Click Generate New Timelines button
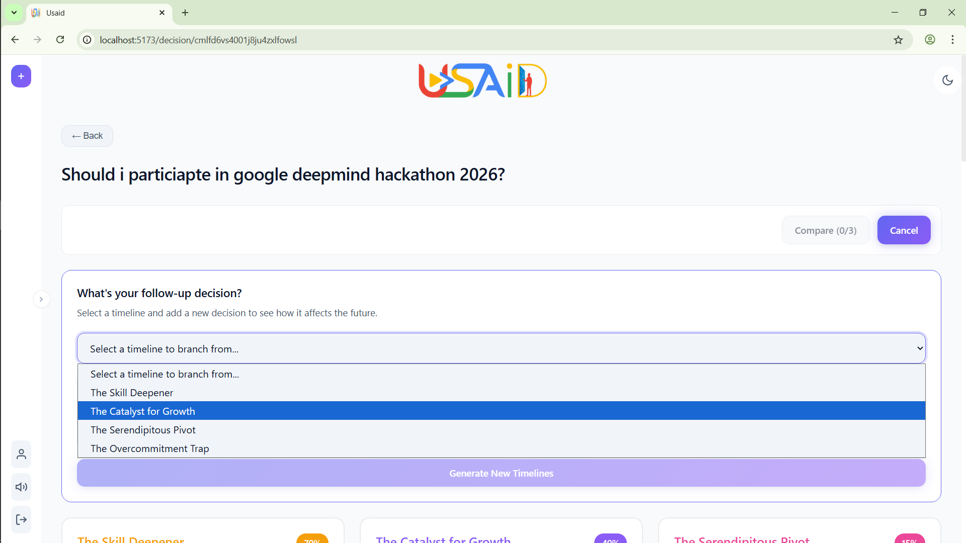Viewport: 966px width, 543px height. tap(501, 473)
